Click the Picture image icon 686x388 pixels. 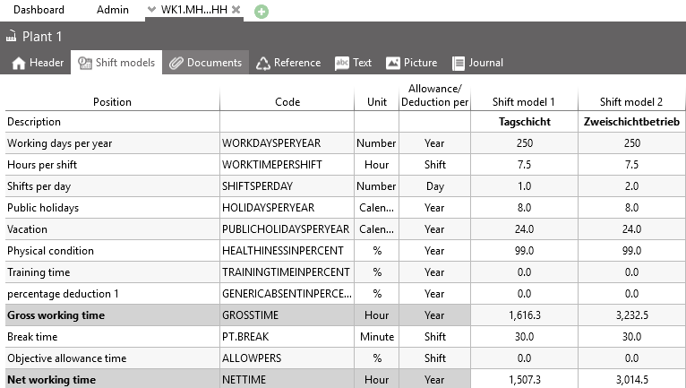[x=392, y=63]
